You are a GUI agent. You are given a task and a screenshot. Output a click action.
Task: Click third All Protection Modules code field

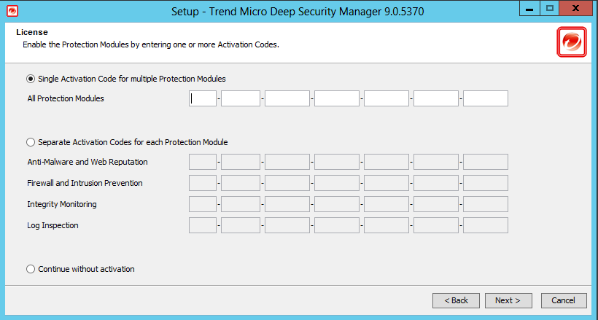pos(287,98)
